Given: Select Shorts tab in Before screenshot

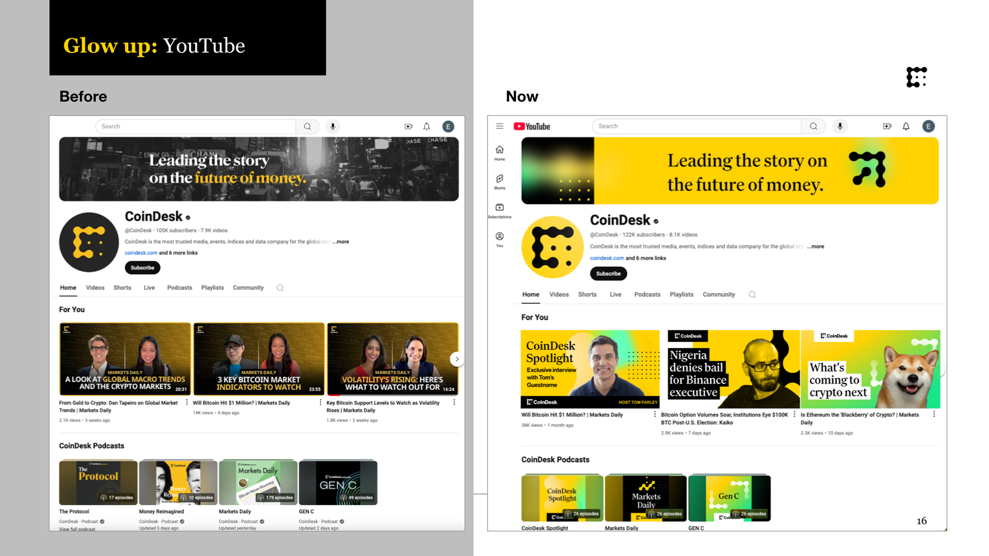Looking at the screenshot, I should tap(122, 287).
